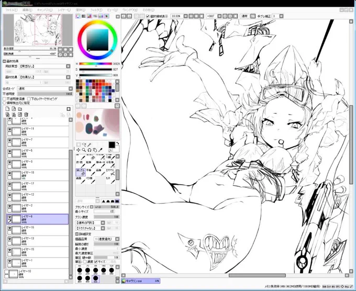The width and height of the screenshot is (356, 291).
Task: Select the eyedropper tool
Action: coord(101,150)
